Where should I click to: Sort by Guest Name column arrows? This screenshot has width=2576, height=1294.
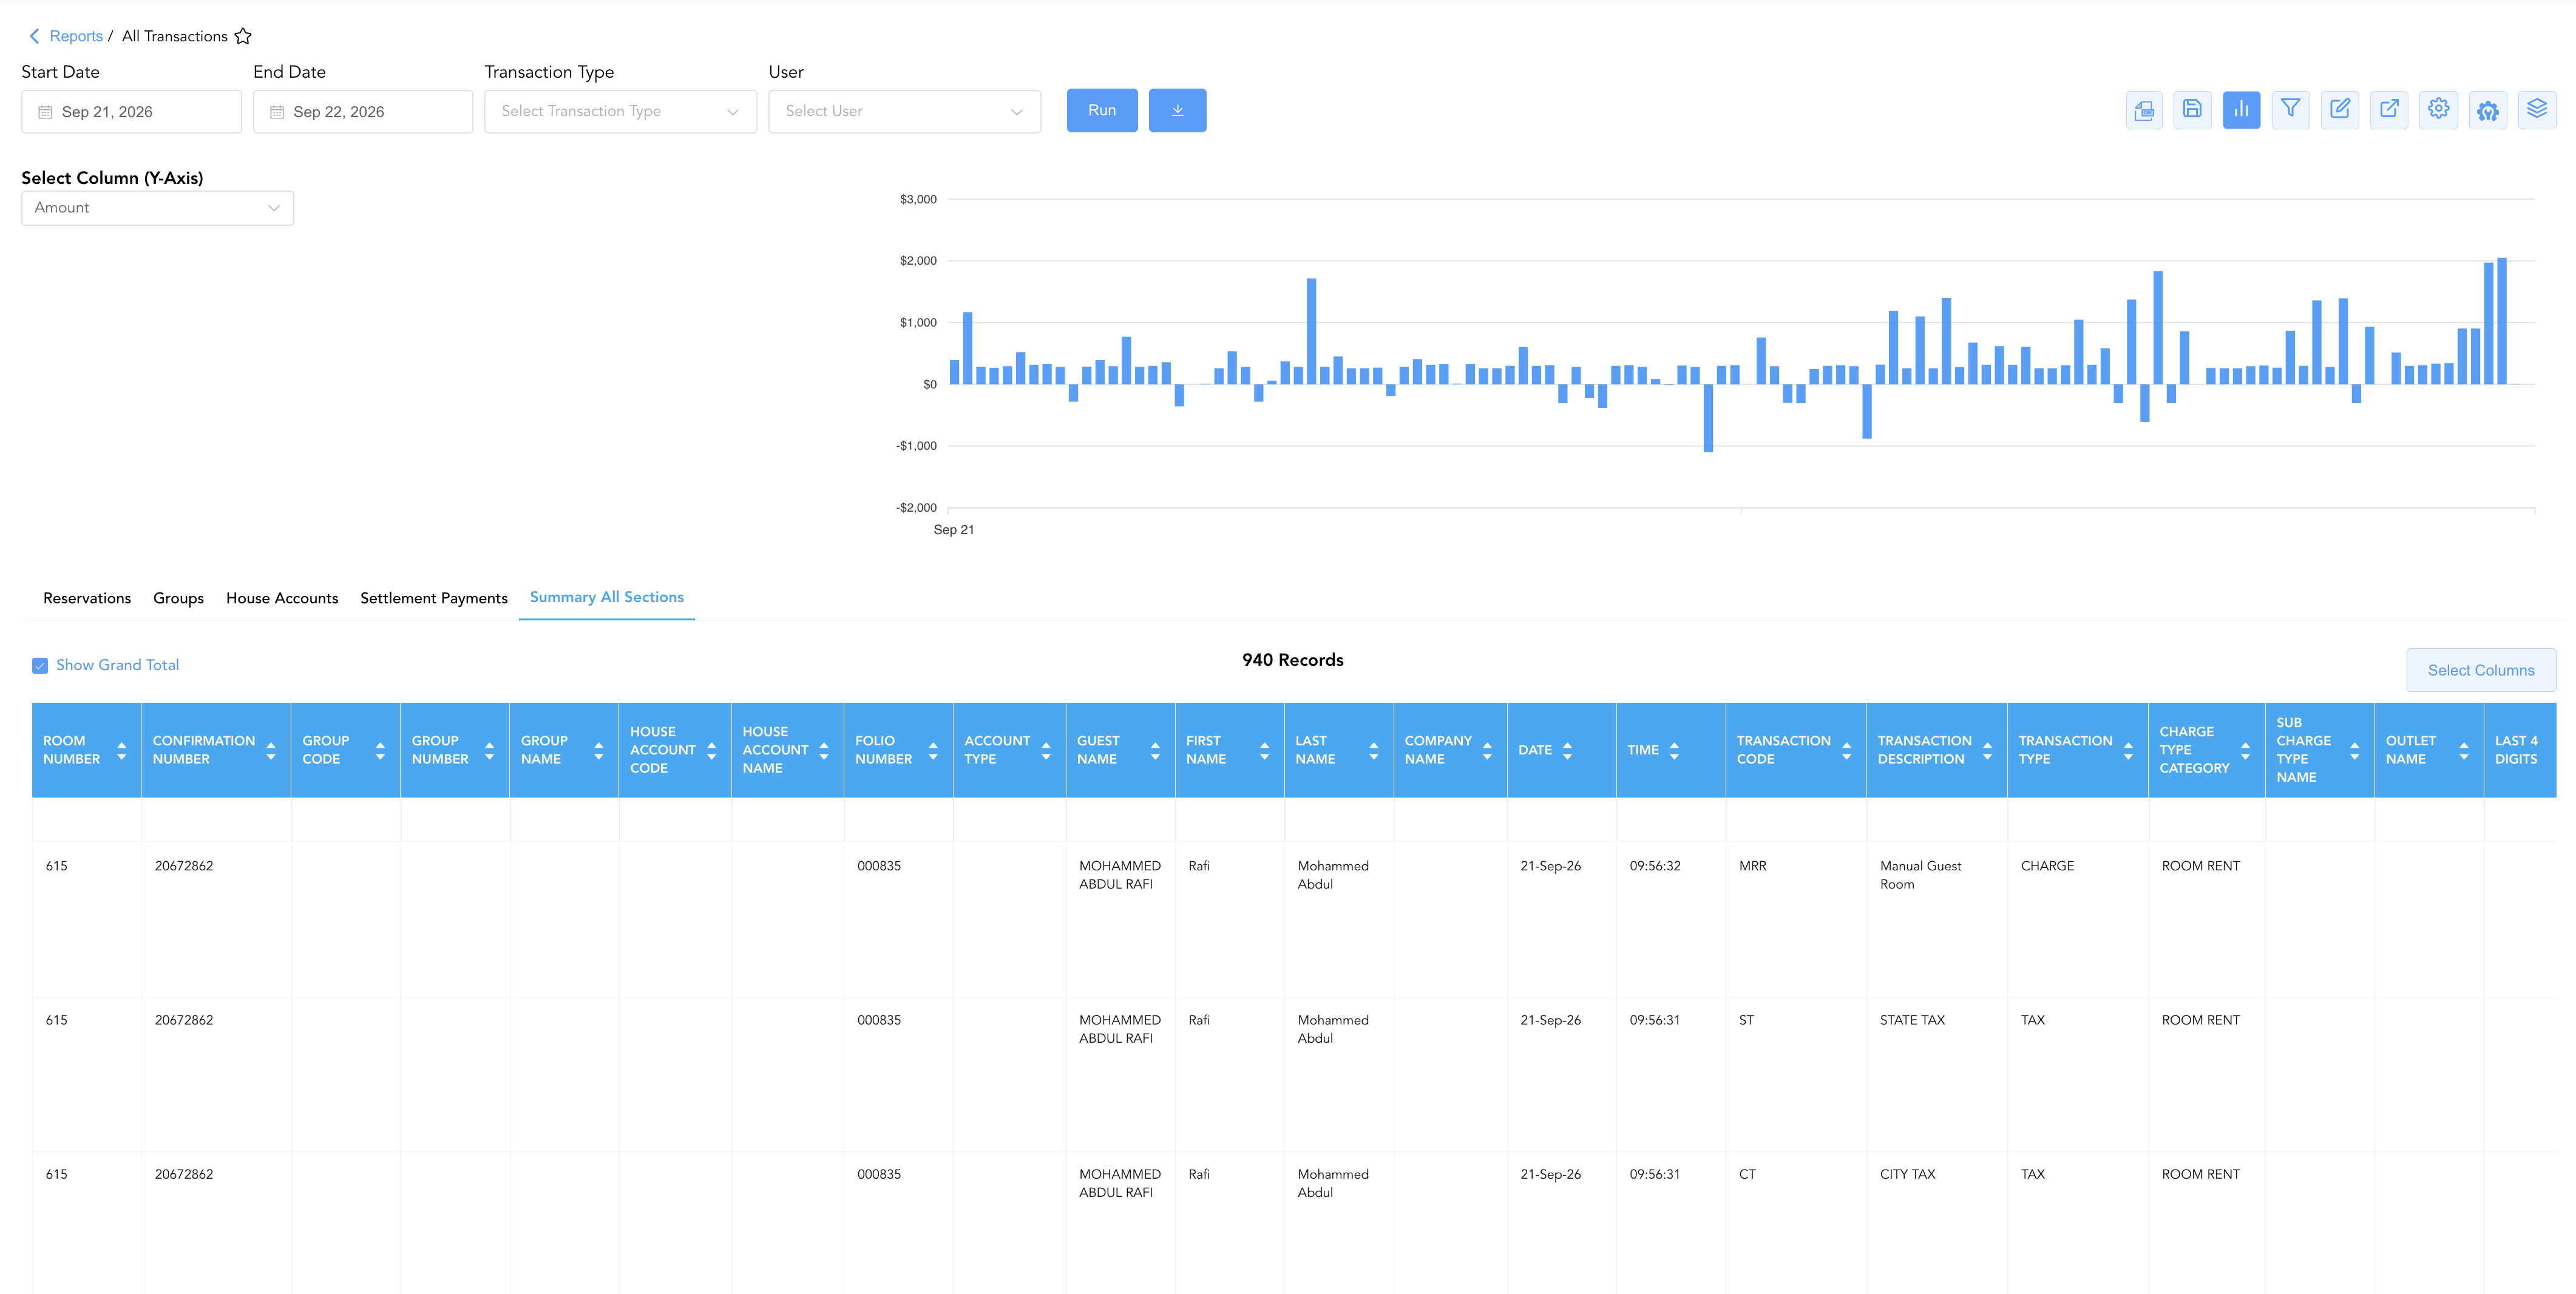tap(1155, 750)
